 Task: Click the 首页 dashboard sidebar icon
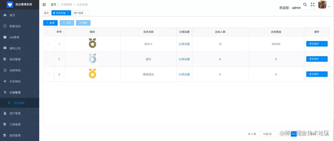click(5, 15)
